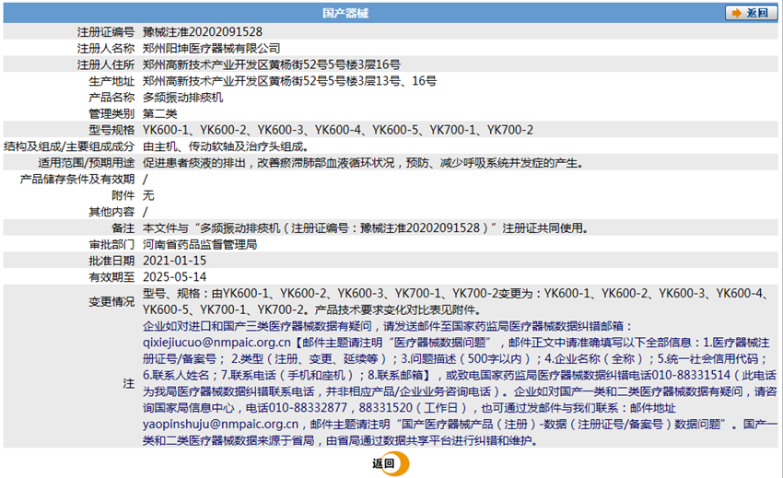Image resolution: width=783 pixels, height=478 pixels.
Task: Click the 有效期至 label
Action: 111,276
